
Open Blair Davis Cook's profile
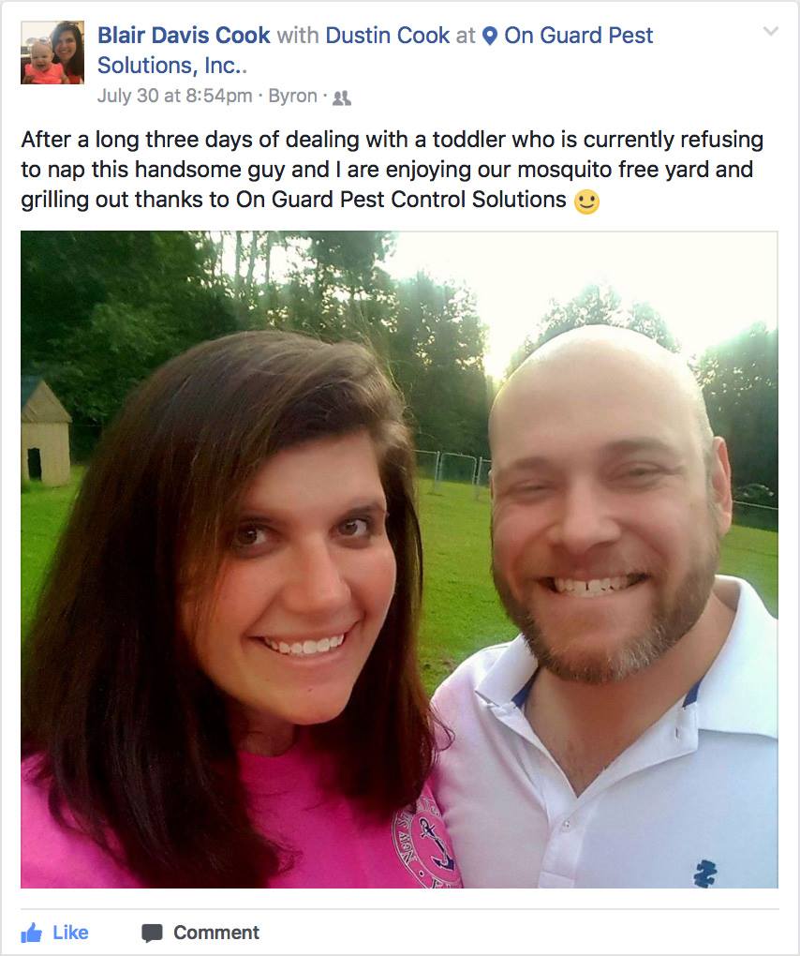pyautogui.click(x=184, y=36)
